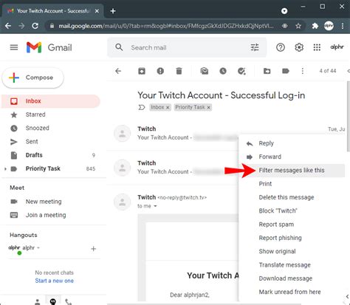
Task: Go back to inbox arrow
Action: coord(118,71)
